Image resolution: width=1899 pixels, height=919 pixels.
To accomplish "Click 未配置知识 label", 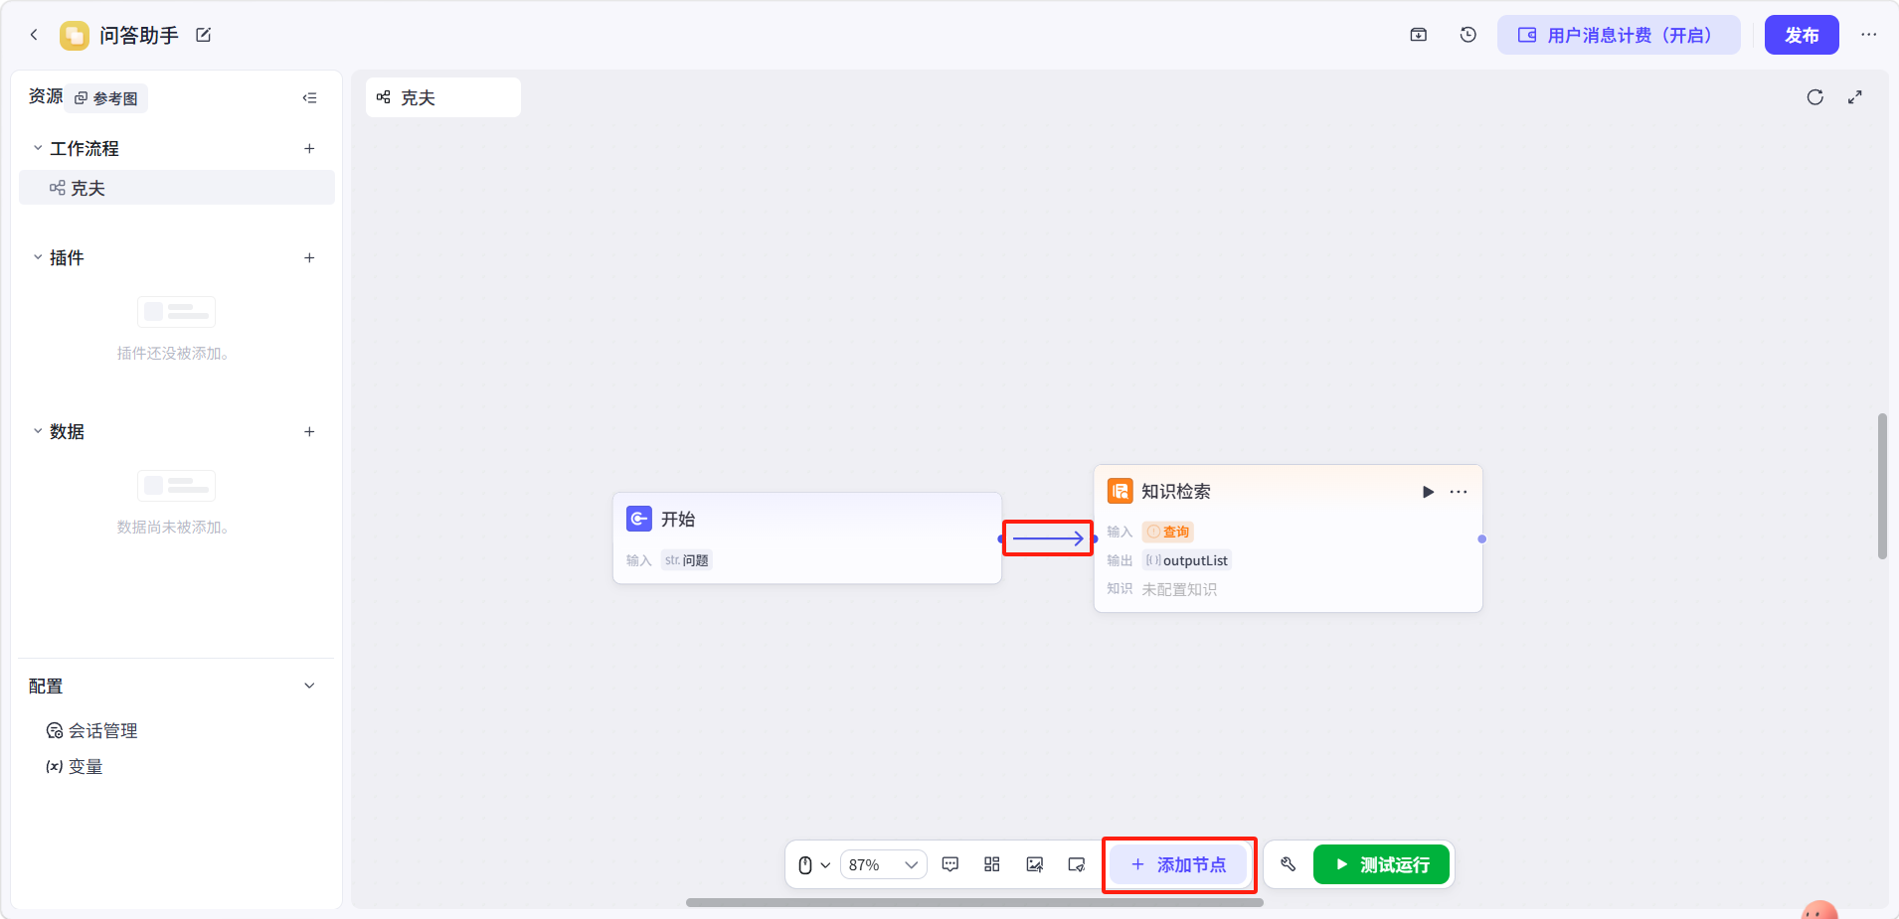I will pos(1179,589).
